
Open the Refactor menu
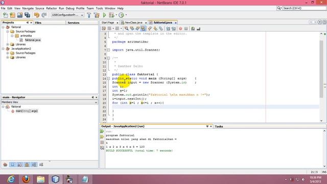(52, 8)
